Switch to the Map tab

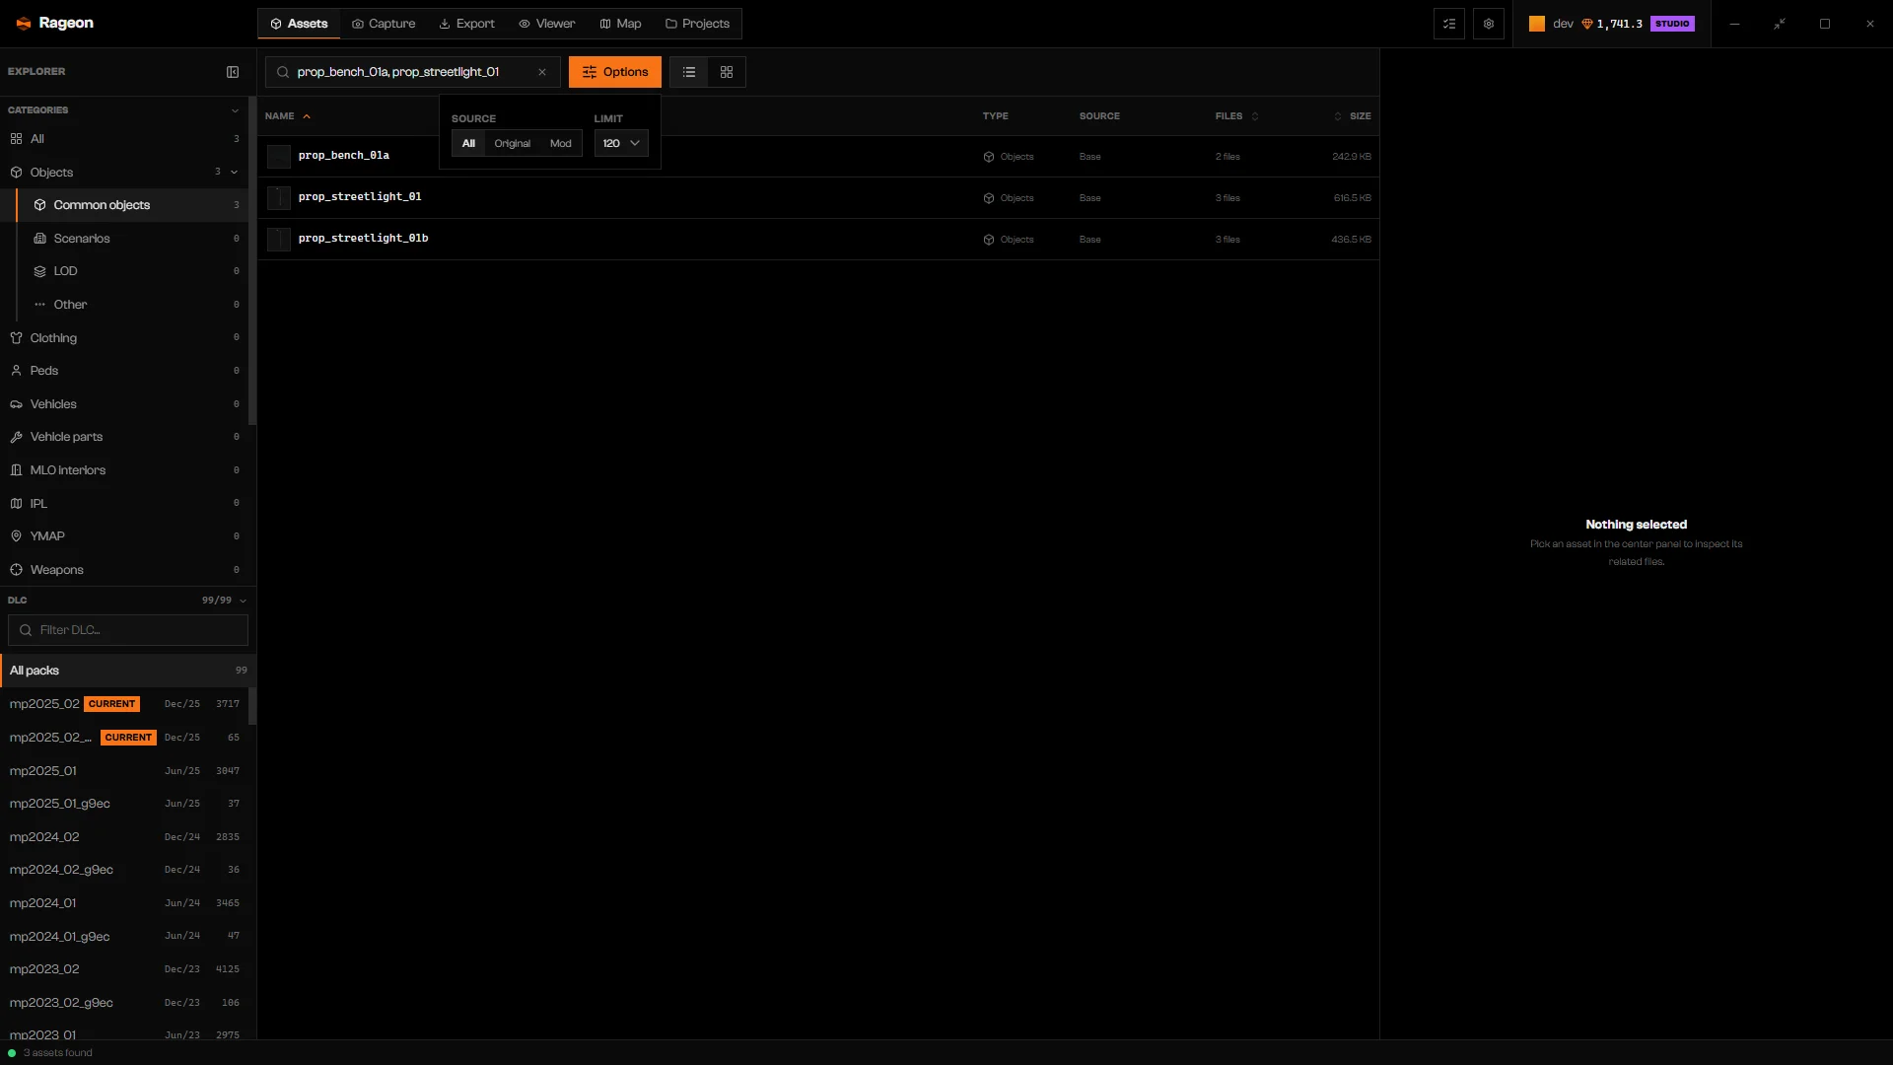click(x=621, y=24)
